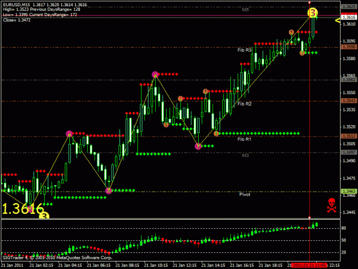Click the M5 midpoint level label

[x=245, y=10]
